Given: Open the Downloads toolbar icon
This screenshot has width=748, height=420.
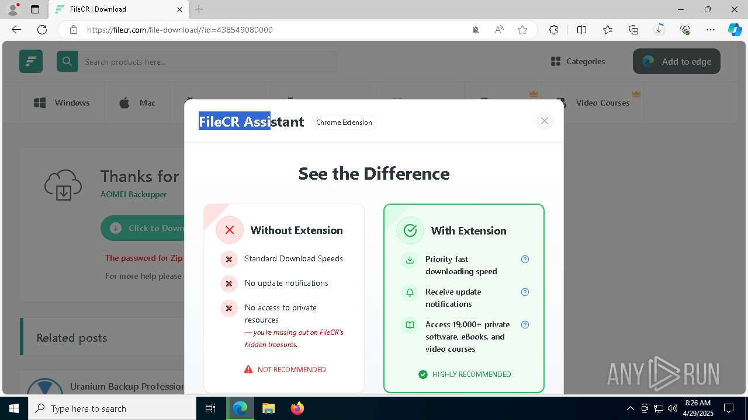Looking at the screenshot, I should point(659,30).
